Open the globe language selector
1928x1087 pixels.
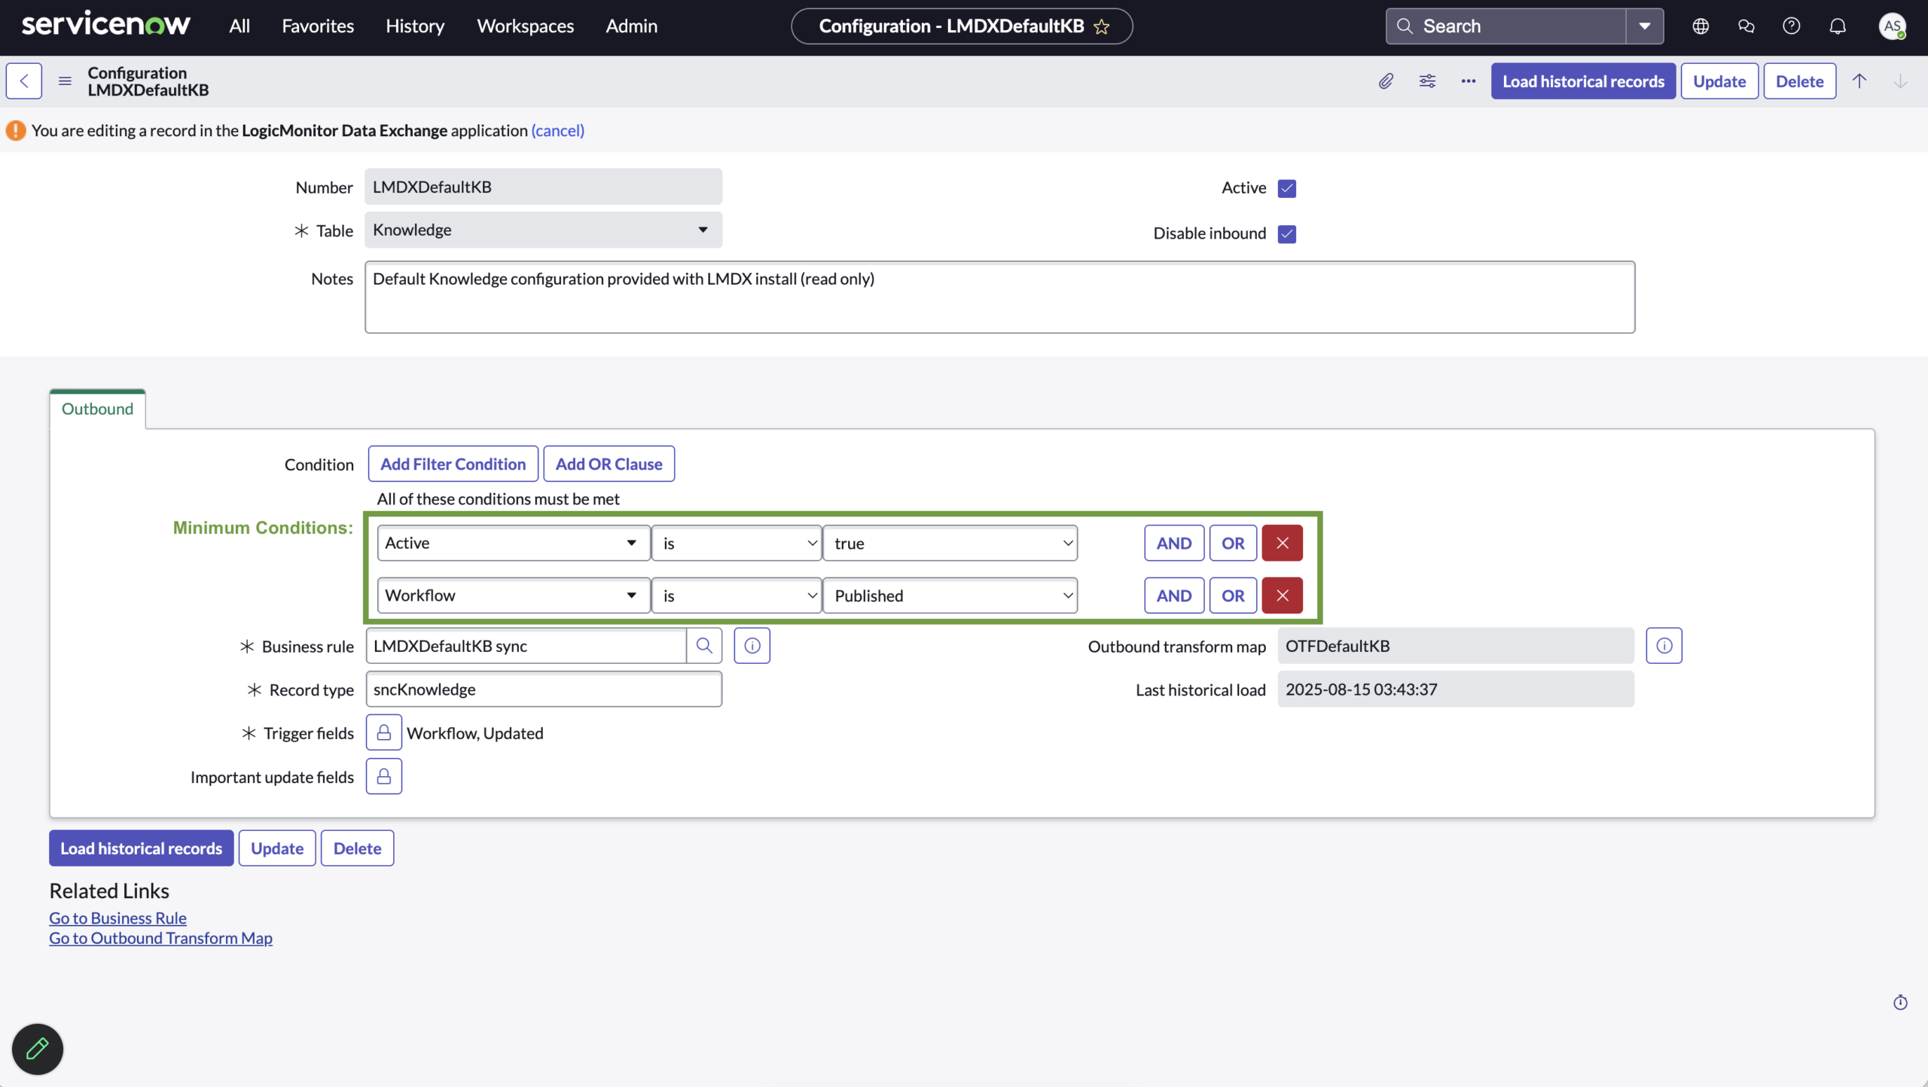pos(1701,26)
